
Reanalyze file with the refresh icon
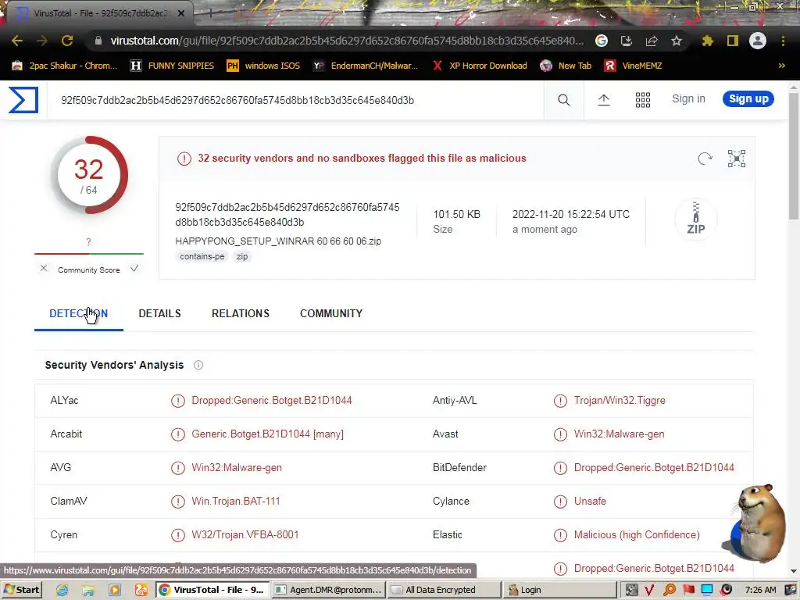tap(705, 159)
